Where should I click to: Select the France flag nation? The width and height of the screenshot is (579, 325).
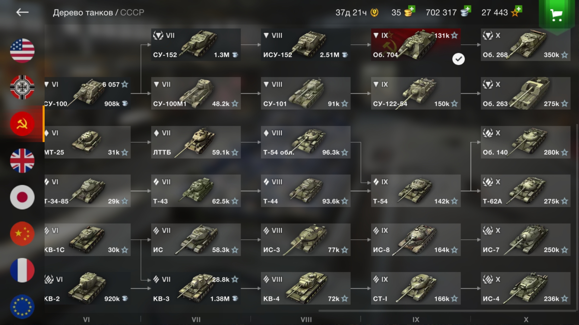tap(22, 270)
